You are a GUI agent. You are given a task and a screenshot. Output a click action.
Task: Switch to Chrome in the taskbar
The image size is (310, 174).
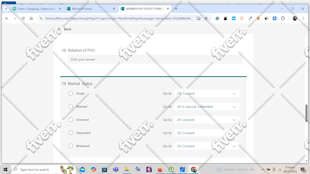click(194, 169)
